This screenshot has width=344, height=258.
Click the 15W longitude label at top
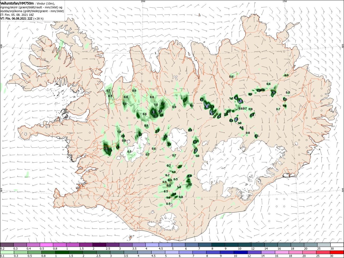[x=285, y=1]
